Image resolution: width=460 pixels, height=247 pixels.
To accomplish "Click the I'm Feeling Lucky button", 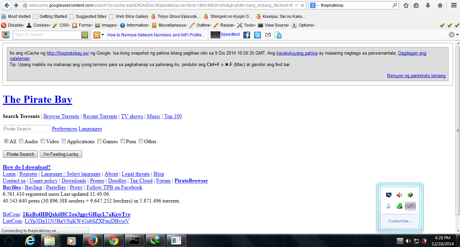I will [61, 154].
